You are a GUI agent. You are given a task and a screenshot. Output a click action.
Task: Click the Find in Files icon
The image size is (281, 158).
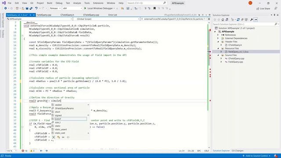point(122,8)
